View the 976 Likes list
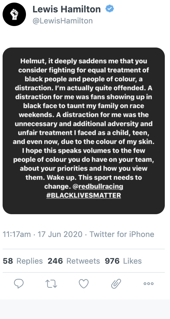Image resolution: width=170 pixels, height=319 pixels. tap(123, 261)
